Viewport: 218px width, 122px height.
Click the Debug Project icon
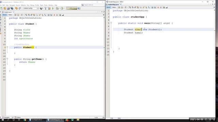pos(57,8)
